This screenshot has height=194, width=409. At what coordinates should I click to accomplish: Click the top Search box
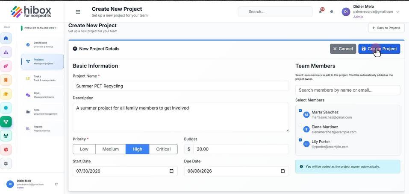pyautogui.click(x=275, y=12)
